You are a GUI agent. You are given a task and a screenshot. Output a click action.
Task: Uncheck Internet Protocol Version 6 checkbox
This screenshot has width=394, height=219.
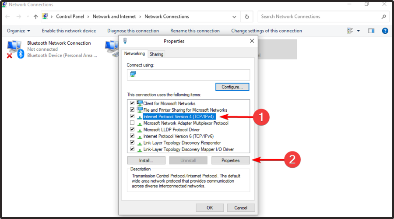pyautogui.click(x=132, y=136)
